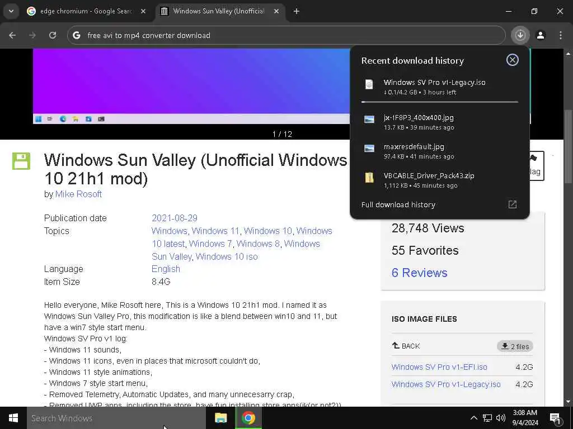
Task: Click the Google icon in the address bar
Action: click(x=76, y=35)
